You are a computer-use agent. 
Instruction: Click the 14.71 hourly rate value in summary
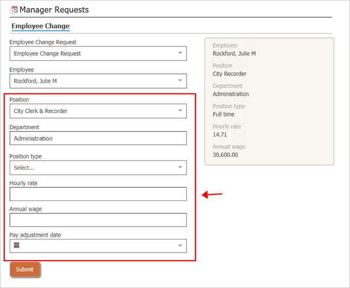pyautogui.click(x=220, y=135)
